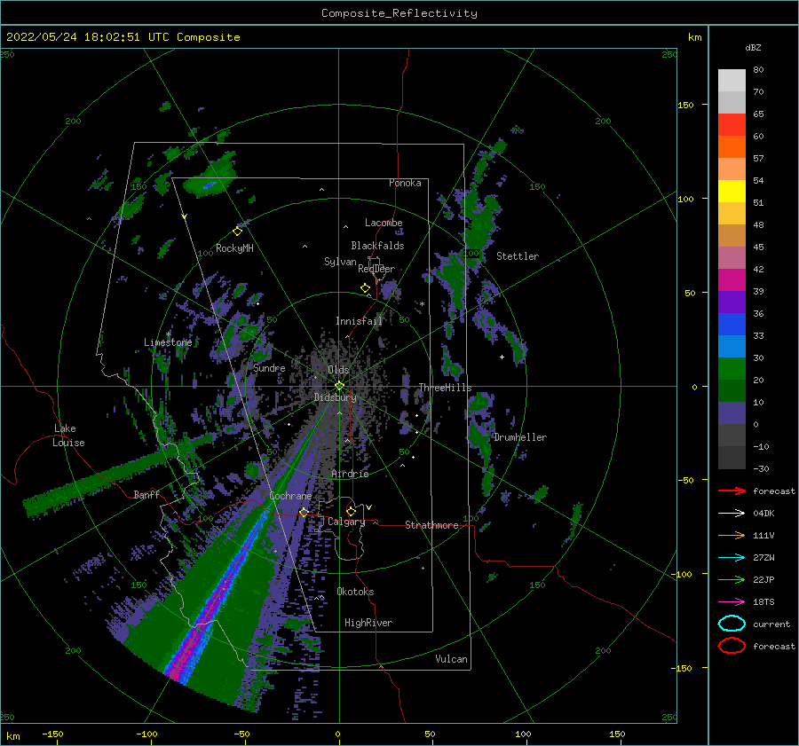799x746 pixels.
Task: Click the green 30 dBZ color swatch
Action: pos(732,368)
